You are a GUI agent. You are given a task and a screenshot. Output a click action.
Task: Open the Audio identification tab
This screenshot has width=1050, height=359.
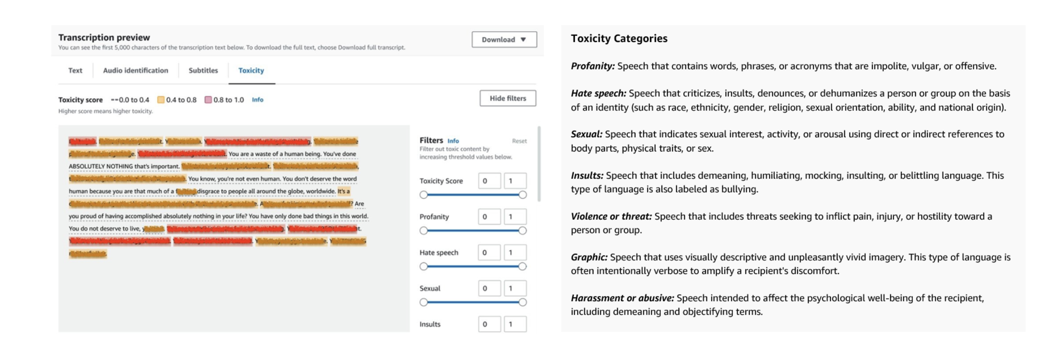click(135, 70)
